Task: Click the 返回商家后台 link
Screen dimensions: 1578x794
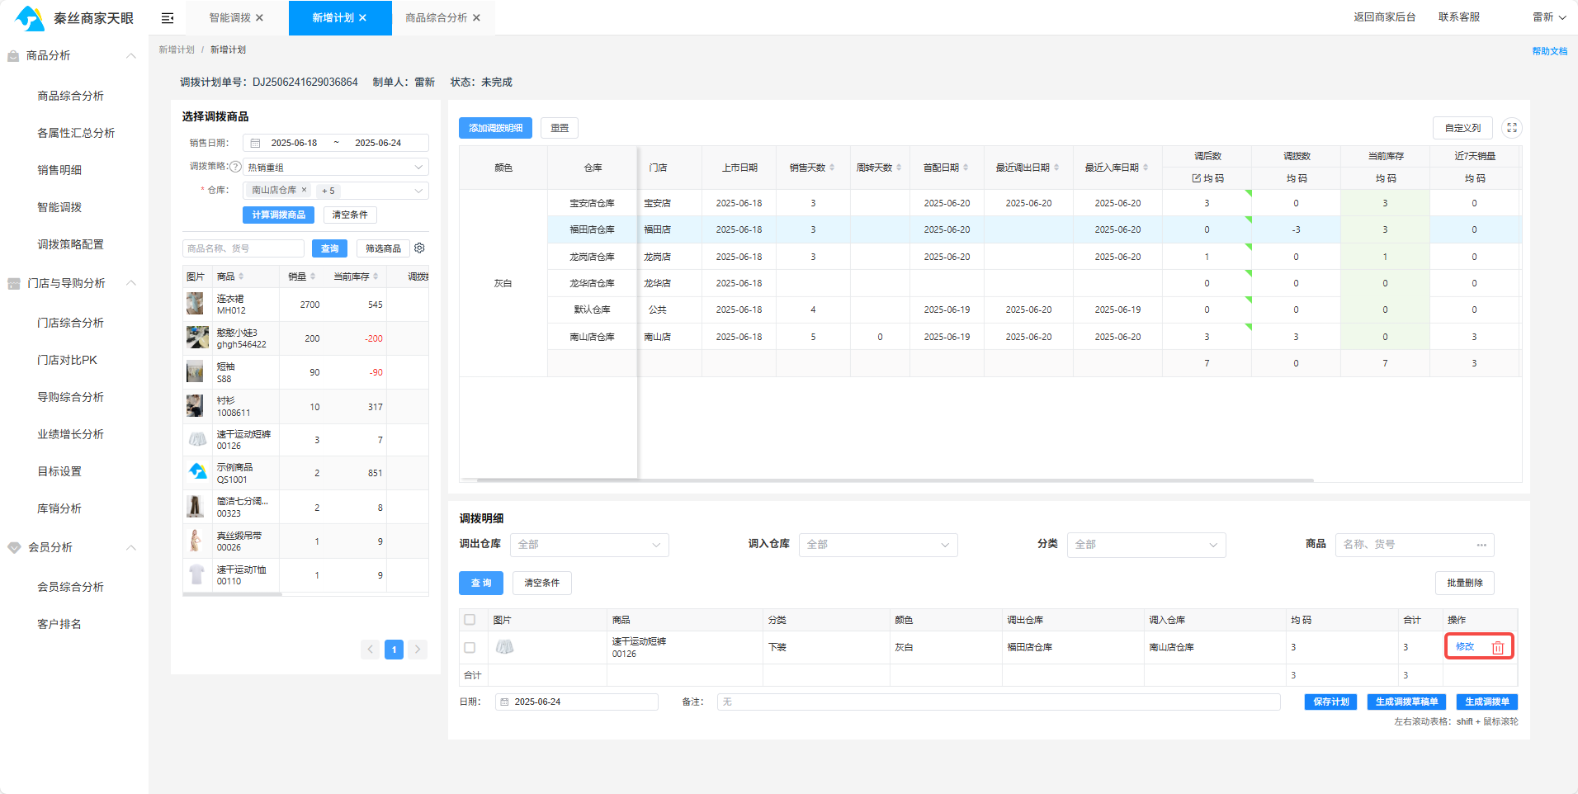Action: (1384, 17)
